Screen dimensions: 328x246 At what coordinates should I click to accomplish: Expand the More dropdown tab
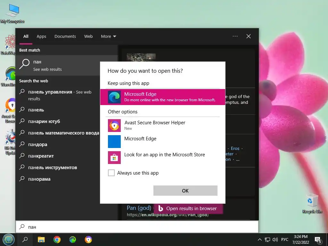[108, 37]
